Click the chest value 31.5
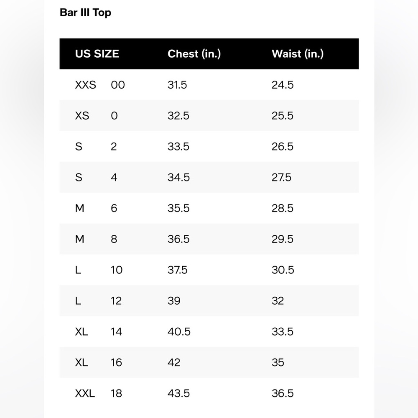 177,85
